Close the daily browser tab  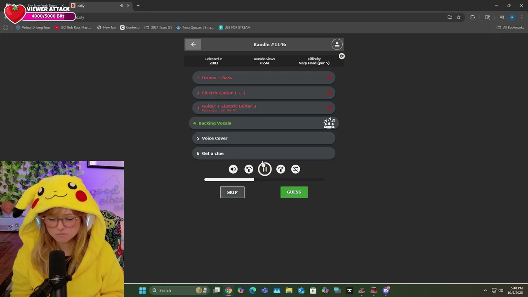[128, 6]
